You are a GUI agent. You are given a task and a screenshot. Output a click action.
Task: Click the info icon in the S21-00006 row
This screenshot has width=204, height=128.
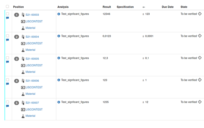[x=59, y=80]
